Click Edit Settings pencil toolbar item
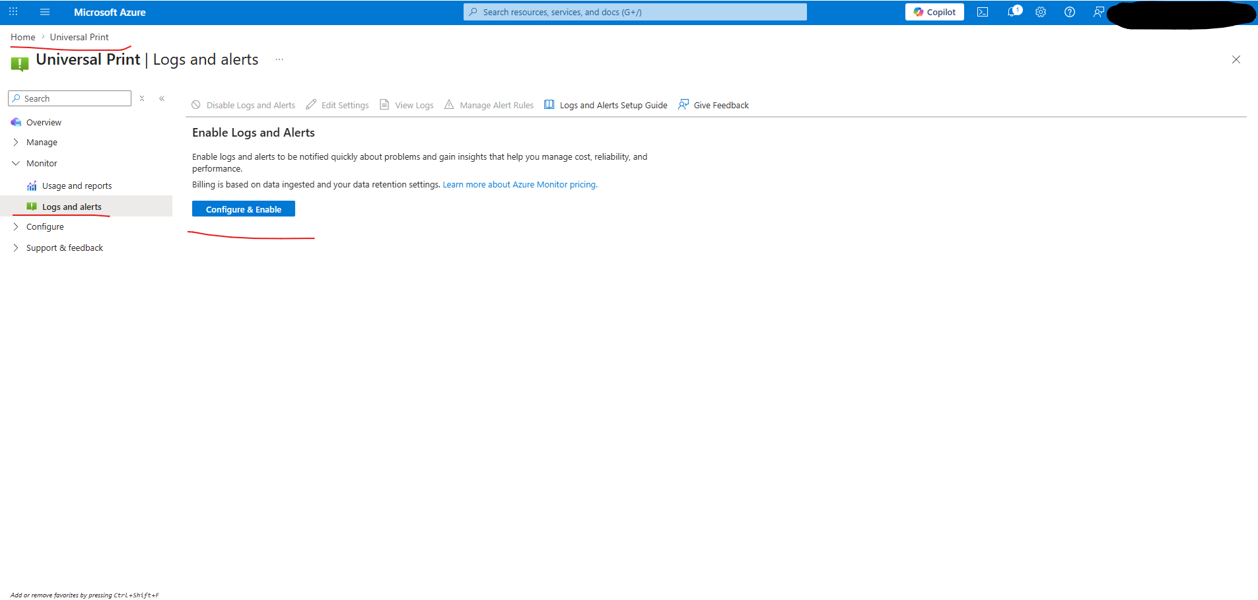The height and width of the screenshot is (600, 1258). click(337, 105)
